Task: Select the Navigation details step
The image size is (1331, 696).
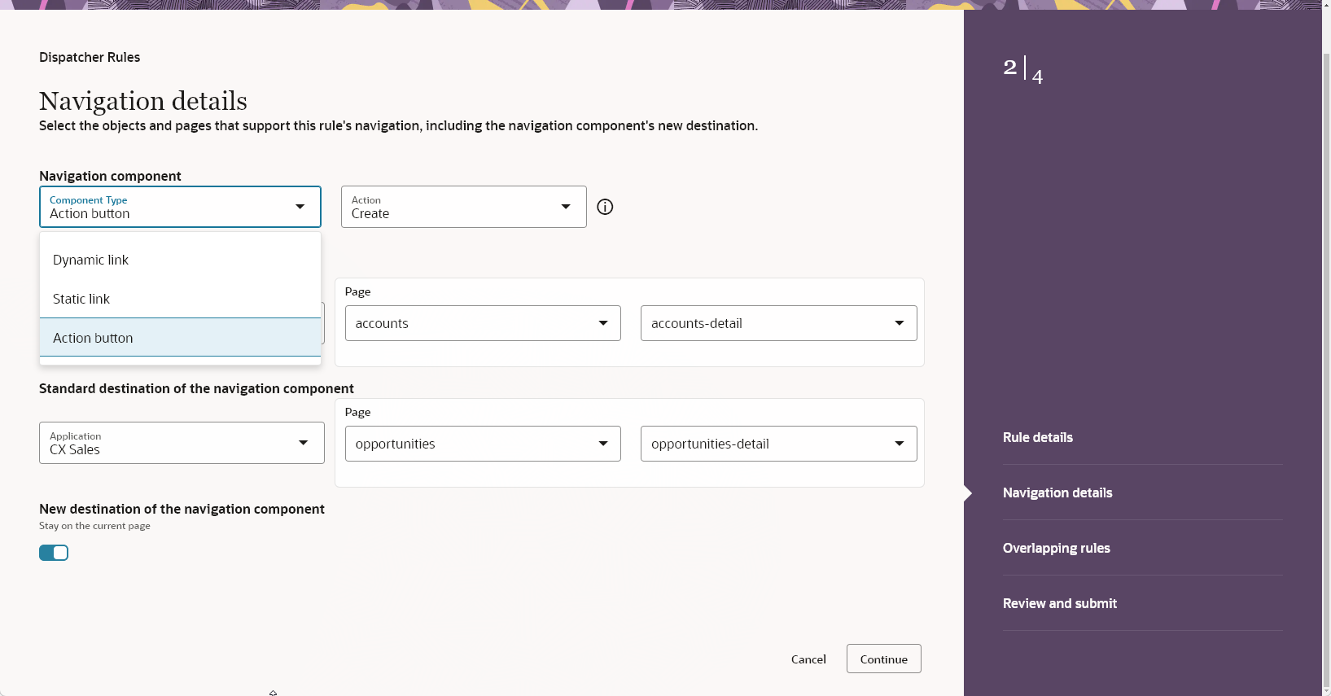Action: (x=1057, y=493)
